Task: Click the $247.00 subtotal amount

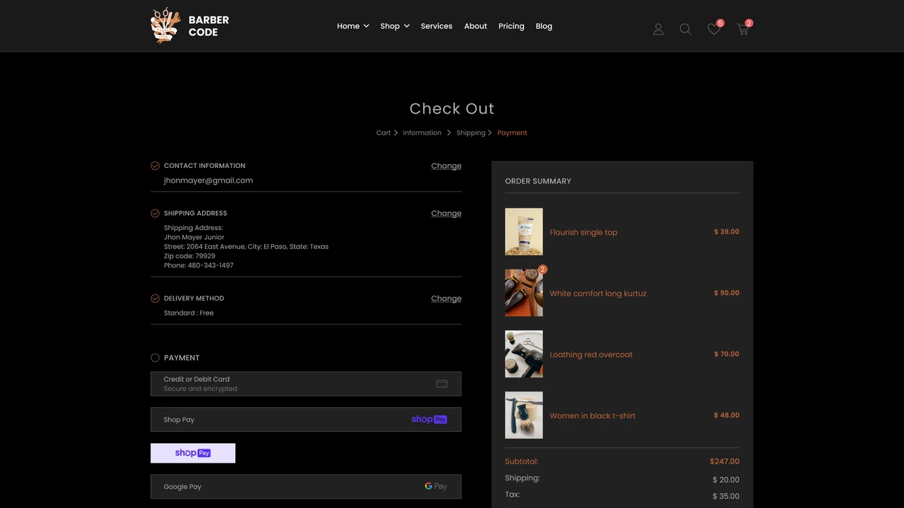Action: 725,461
